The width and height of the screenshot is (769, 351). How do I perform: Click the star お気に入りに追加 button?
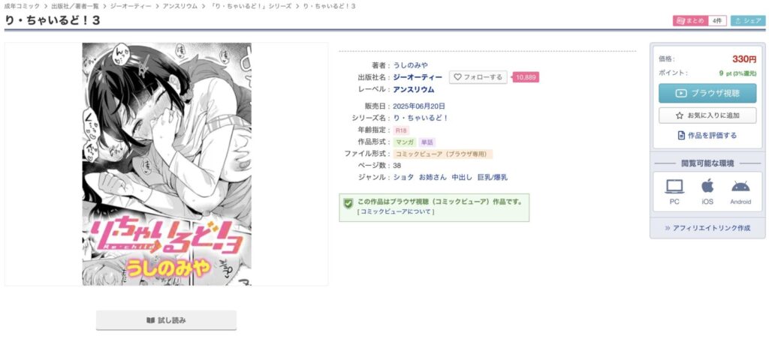tap(707, 115)
